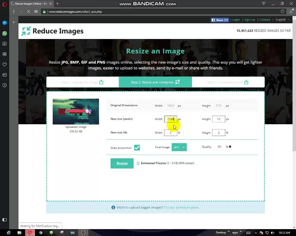Follow the Try our premium plans link

tap(182, 207)
